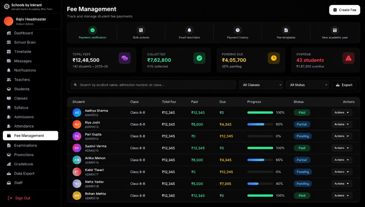Click Pending status badge for Pari Gupta

tap(303, 136)
